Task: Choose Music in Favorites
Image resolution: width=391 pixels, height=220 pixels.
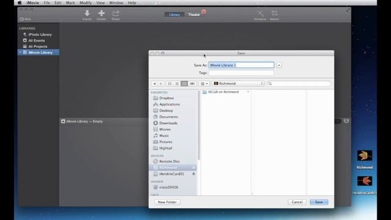Action: tap(164, 136)
